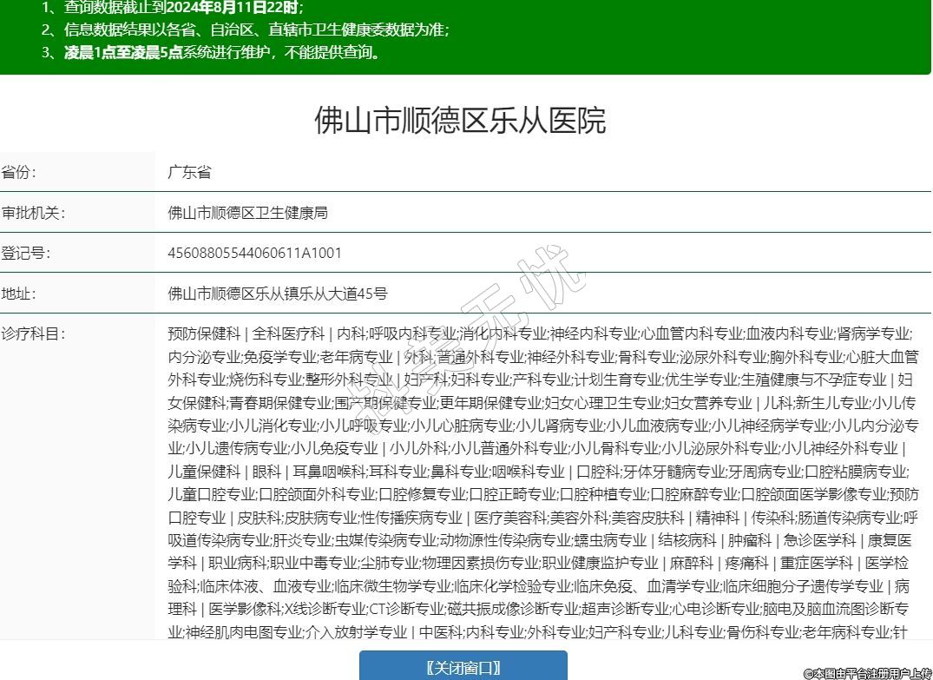Click the 关闭窗口 button

(x=463, y=666)
